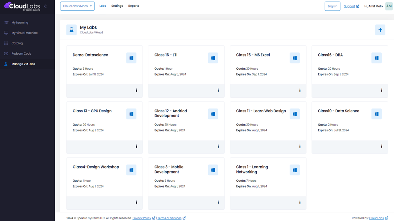The height and width of the screenshot is (221, 394).
Task: Open the Terms of Services link
Action: [171, 218]
